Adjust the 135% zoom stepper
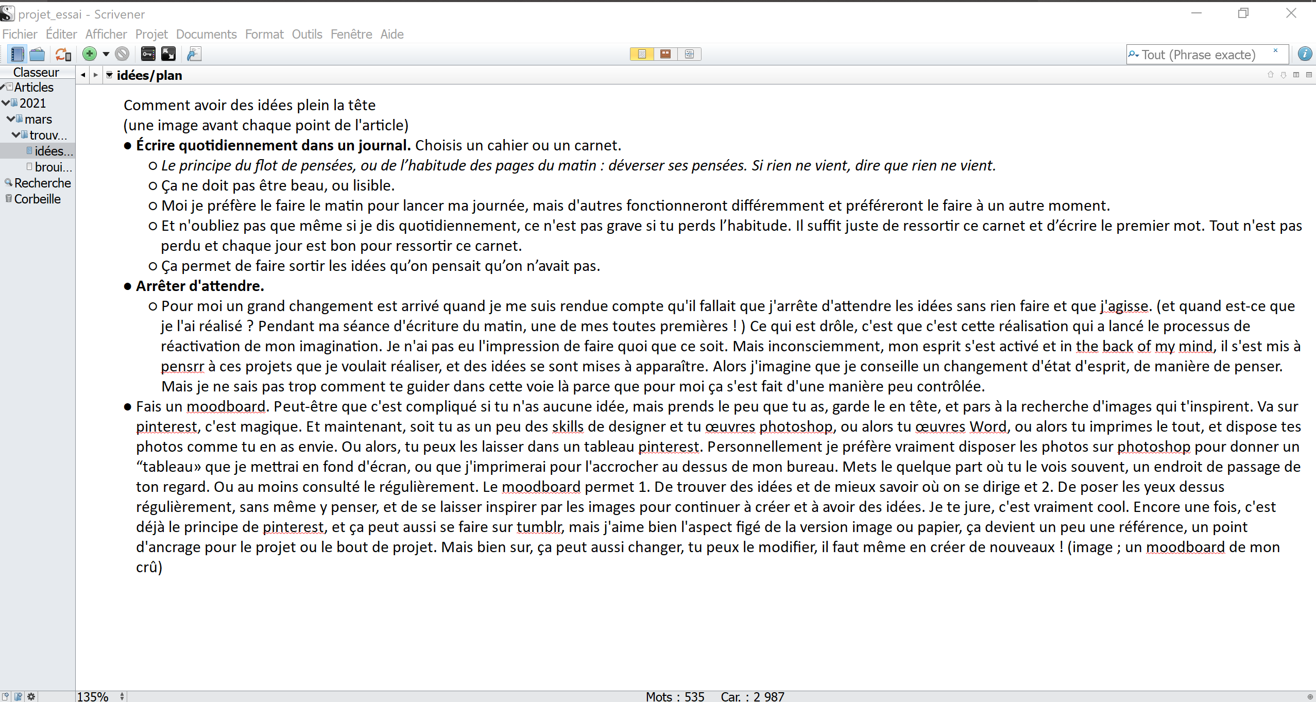 coord(122,696)
